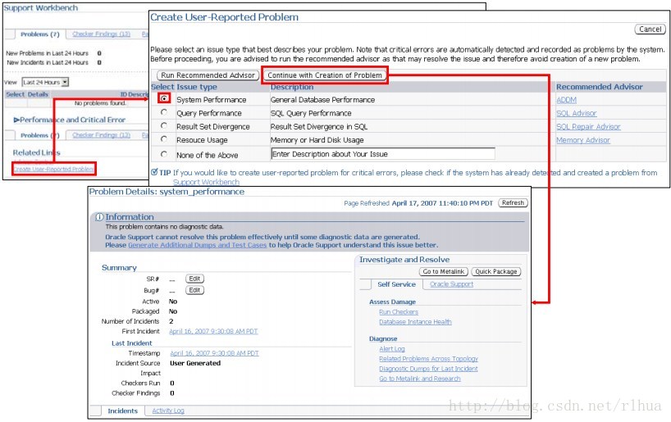Image resolution: width=671 pixels, height=422 pixels.
Task: Select the Resouce Usage radio button
Action: 164,139
